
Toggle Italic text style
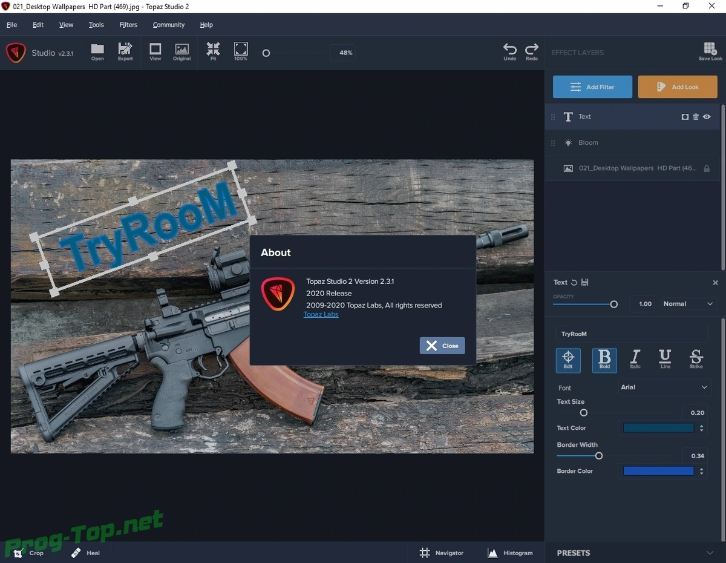coord(635,360)
